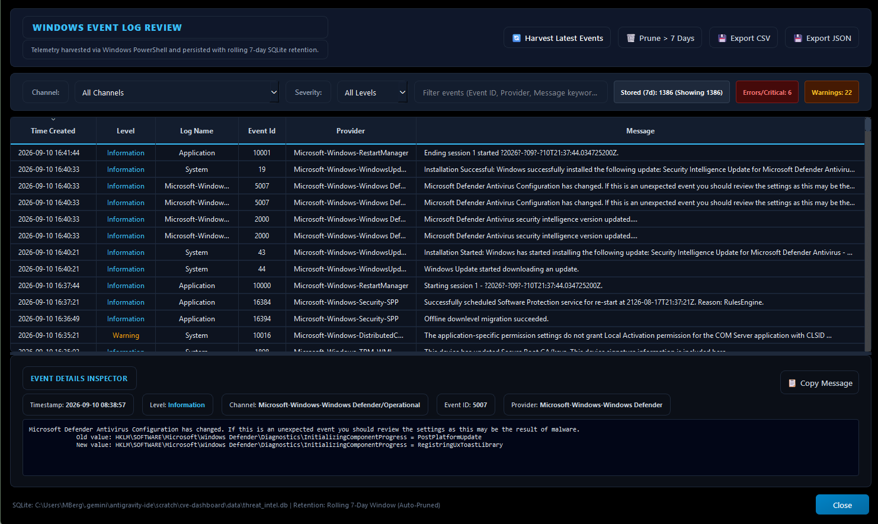The image size is (878, 524).
Task: Select the row with Event Id 43
Action: (437, 253)
